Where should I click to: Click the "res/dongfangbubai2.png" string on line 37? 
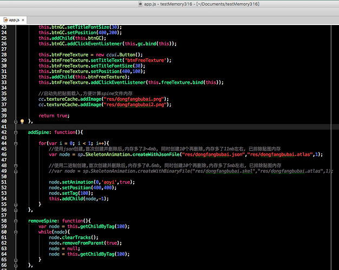click(135, 105)
